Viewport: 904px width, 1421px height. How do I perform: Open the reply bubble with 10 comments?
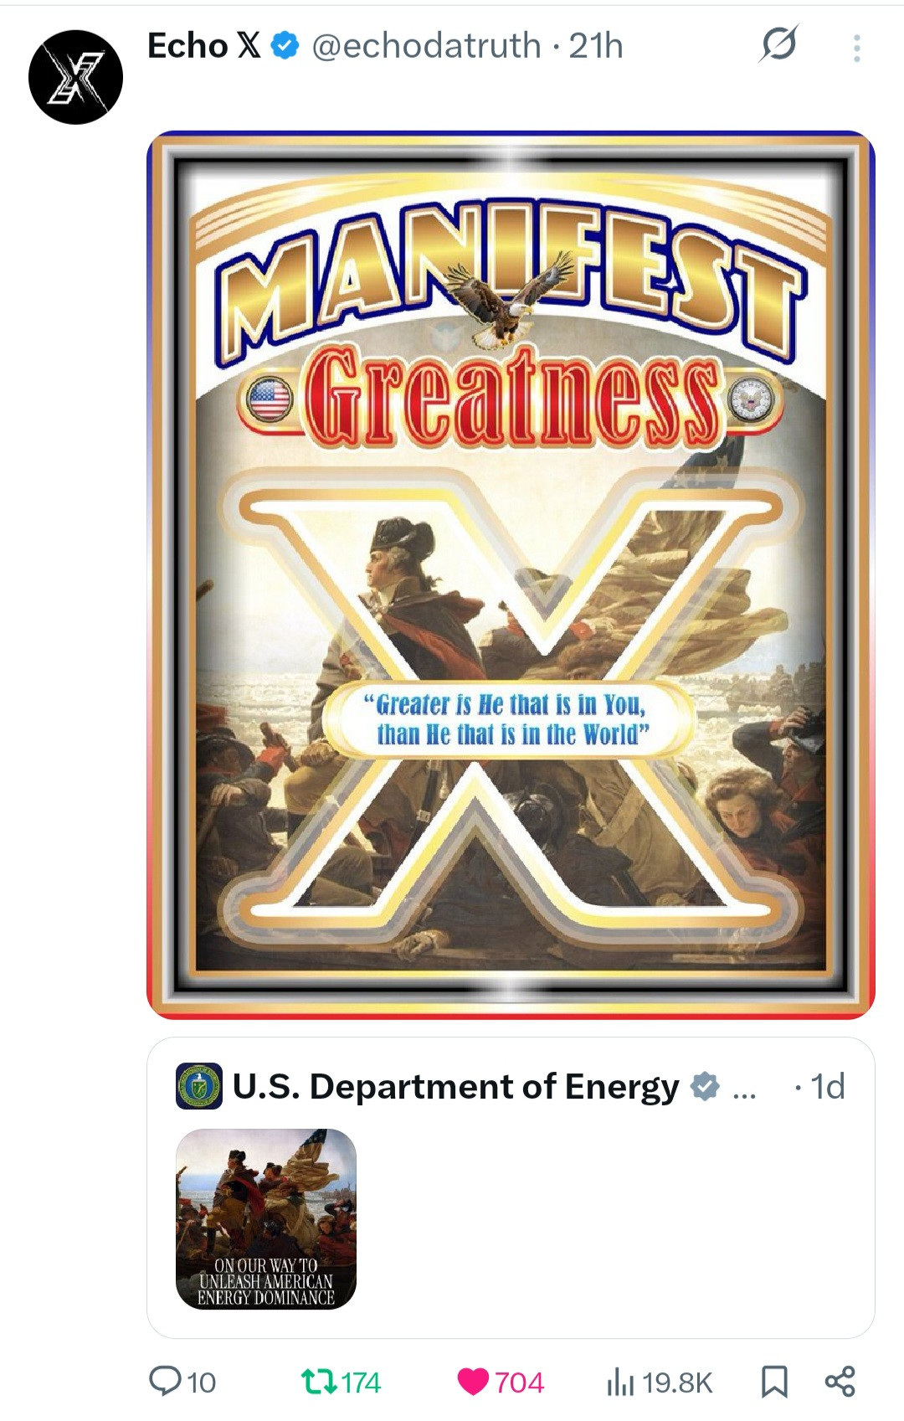click(x=182, y=1382)
